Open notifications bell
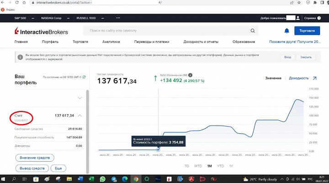The image size is (329, 183). click(287, 31)
